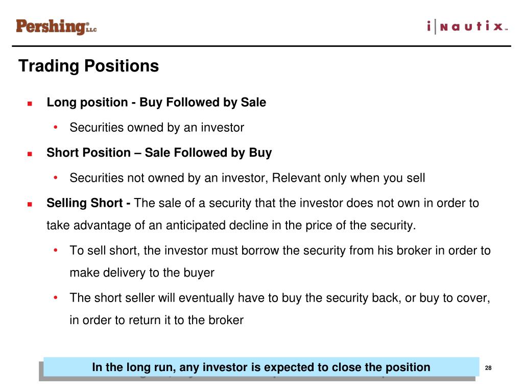Image resolution: width=523 pixels, height=392 pixels.
Task: Click the red square bullet beside Long position
Action: [x=30, y=104]
